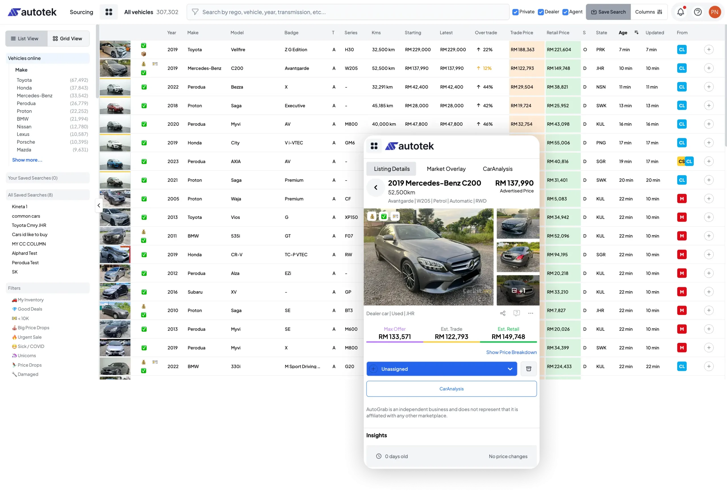Toggle the green check on the Proton Saga Executive row
Image resolution: width=727 pixels, height=495 pixels.
(x=144, y=105)
